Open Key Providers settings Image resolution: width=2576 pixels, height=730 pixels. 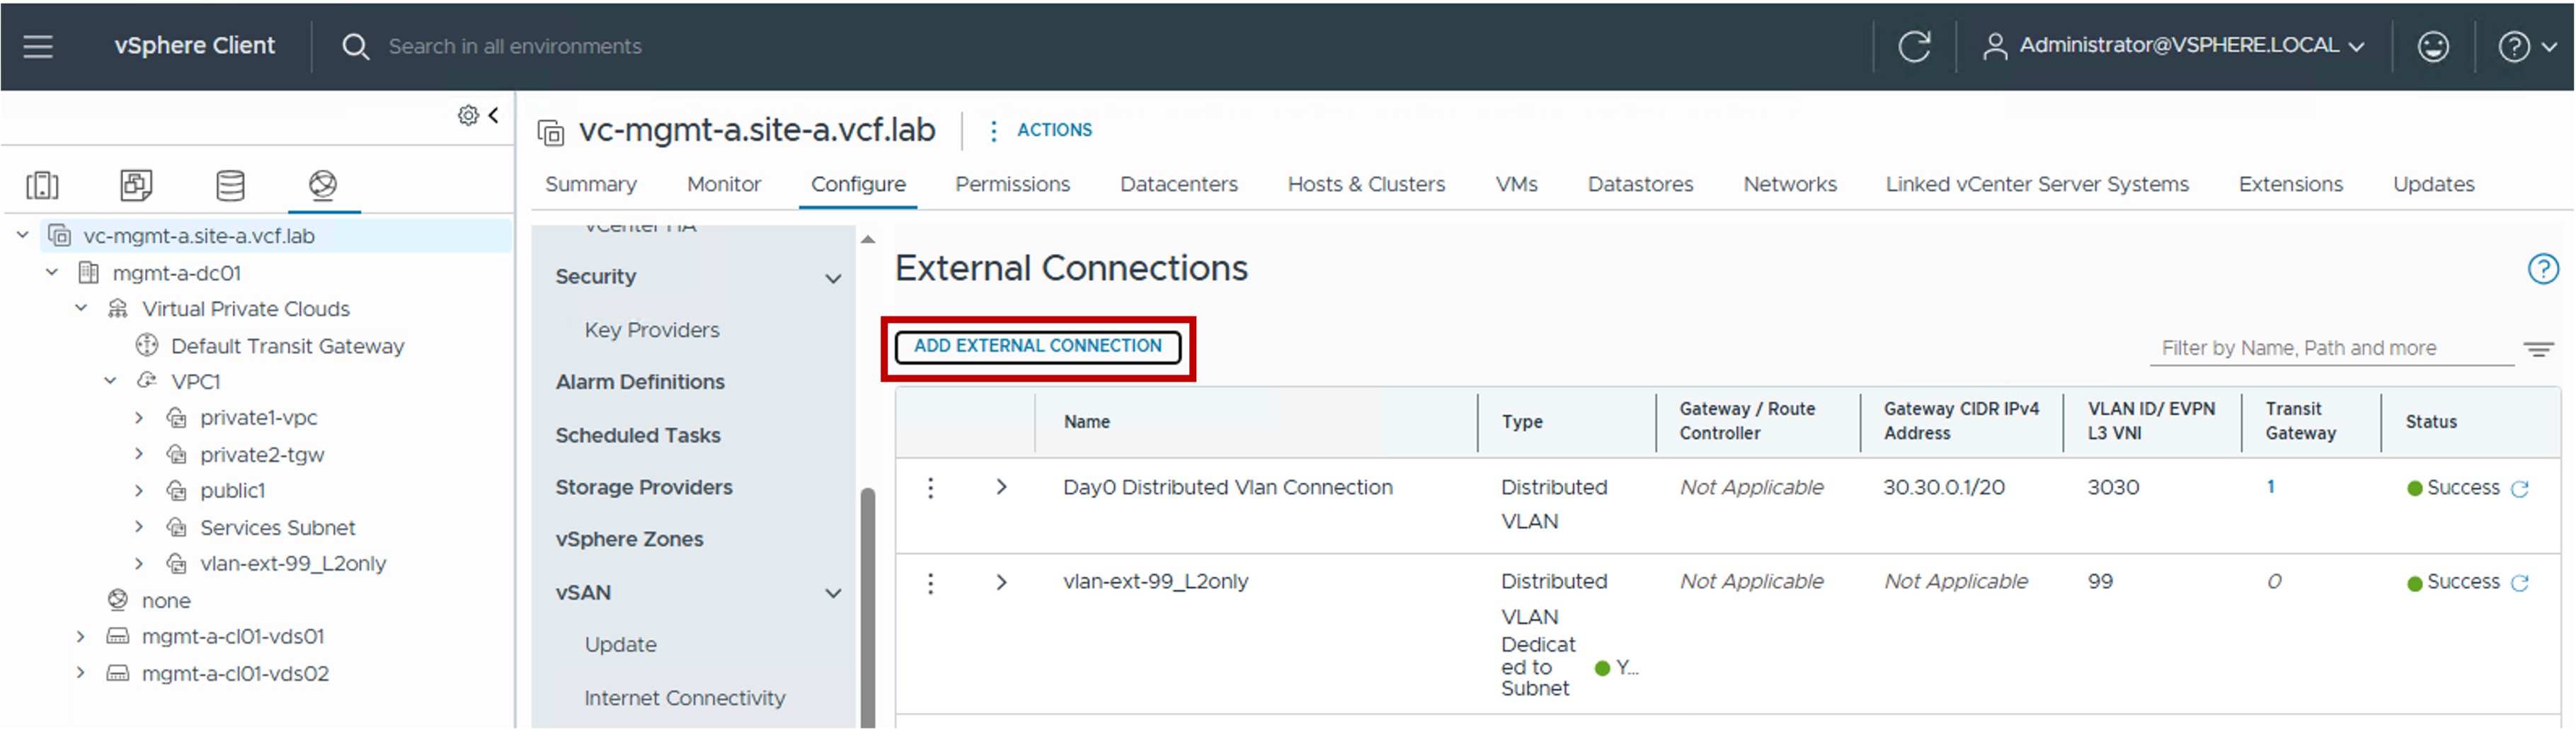coord(652,331)
